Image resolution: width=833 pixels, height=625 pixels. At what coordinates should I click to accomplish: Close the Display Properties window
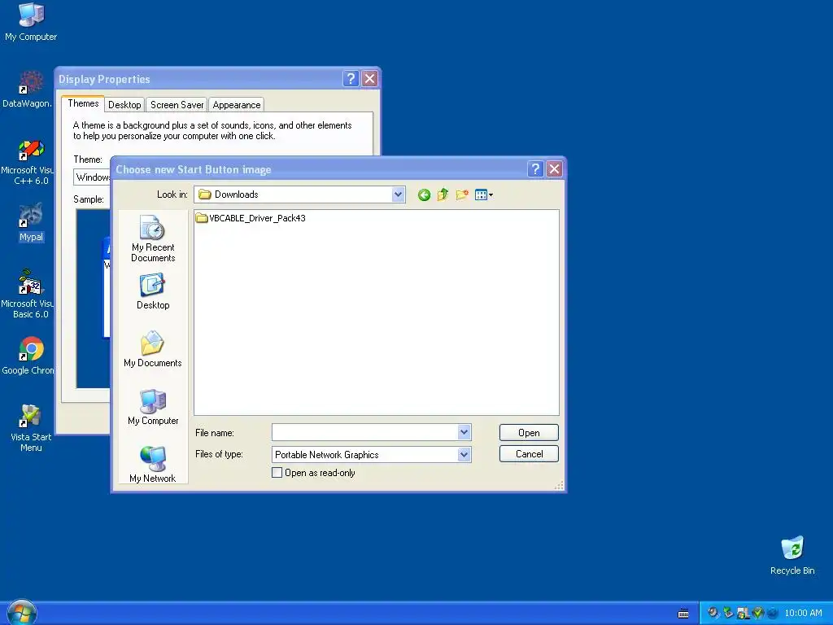370,79
